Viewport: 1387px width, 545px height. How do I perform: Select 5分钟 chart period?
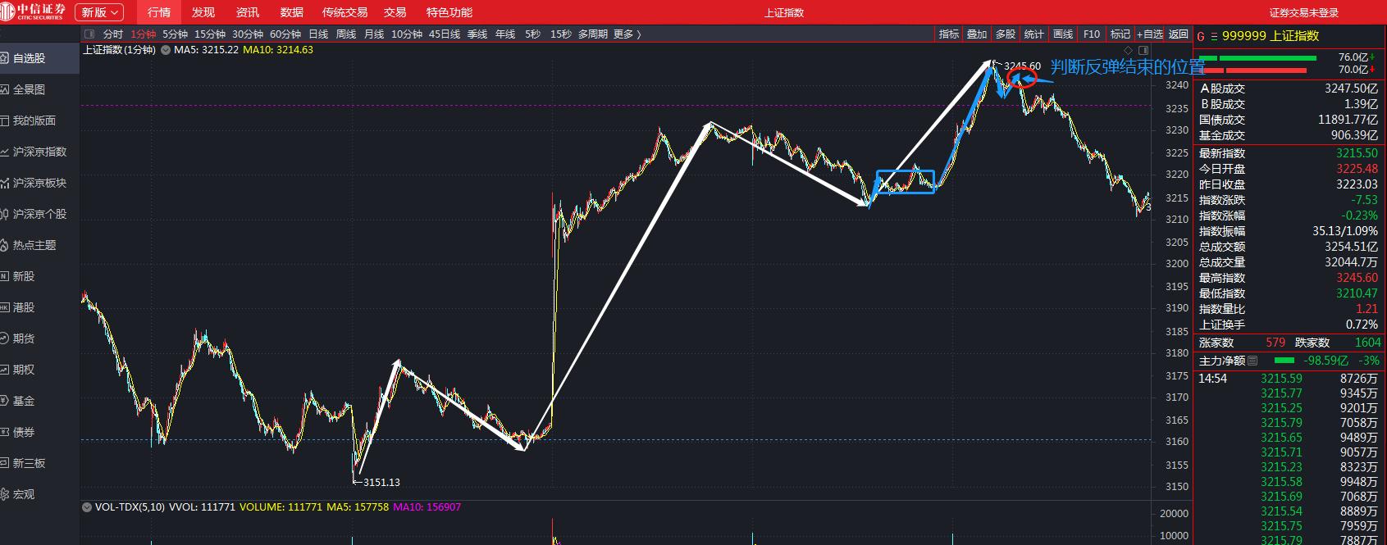[x=176, y=34]
